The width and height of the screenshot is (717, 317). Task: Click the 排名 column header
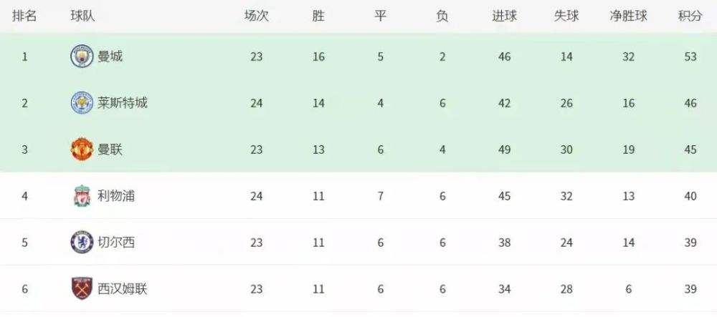click(x=24, y=16)
